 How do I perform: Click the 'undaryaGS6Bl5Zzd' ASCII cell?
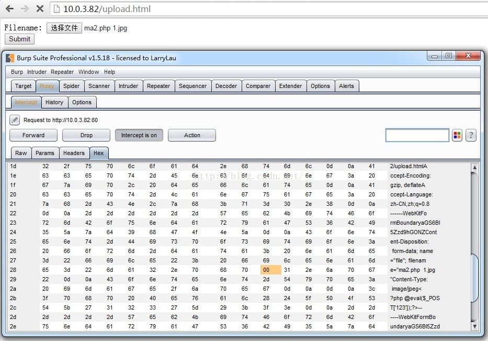(415, 327)
